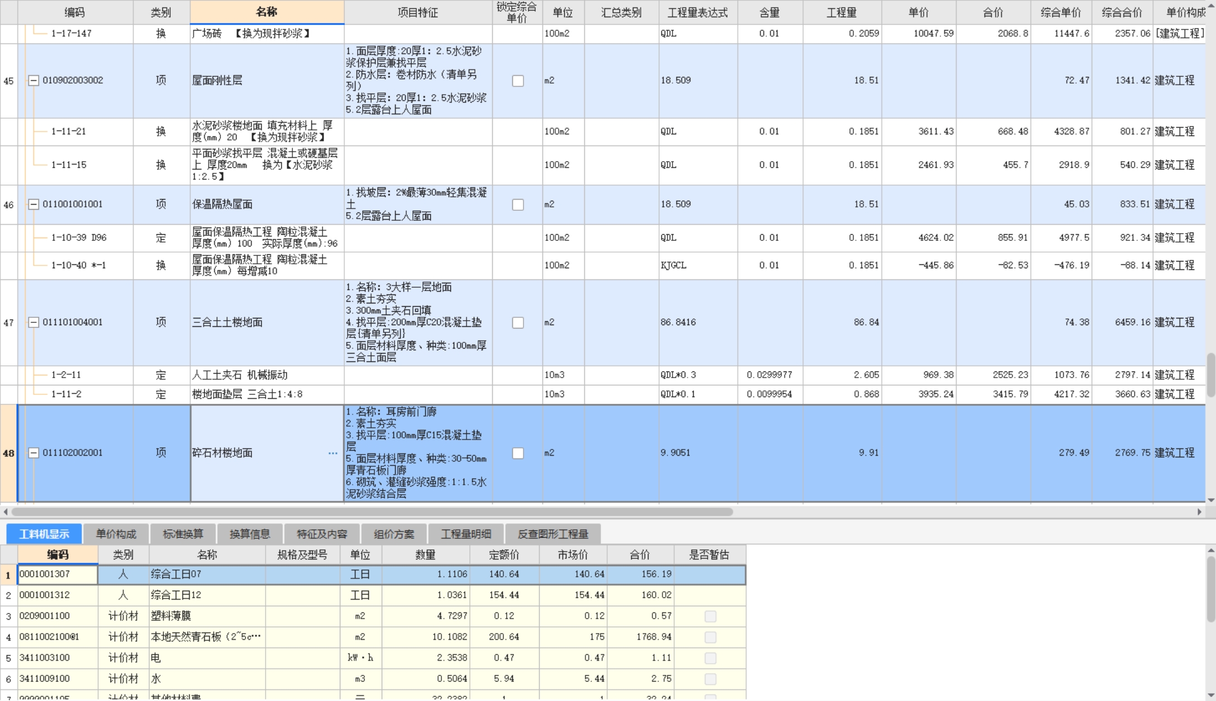
Task: Collapse the 011102002001 item row
Action: (x=33, y=453)
